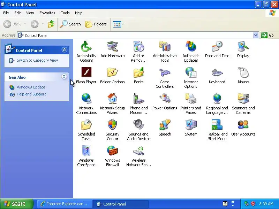Screen dimensions: 279x209
Task: Open the Windows Update link
Action: pyautogui.click(x=31, y=87)
